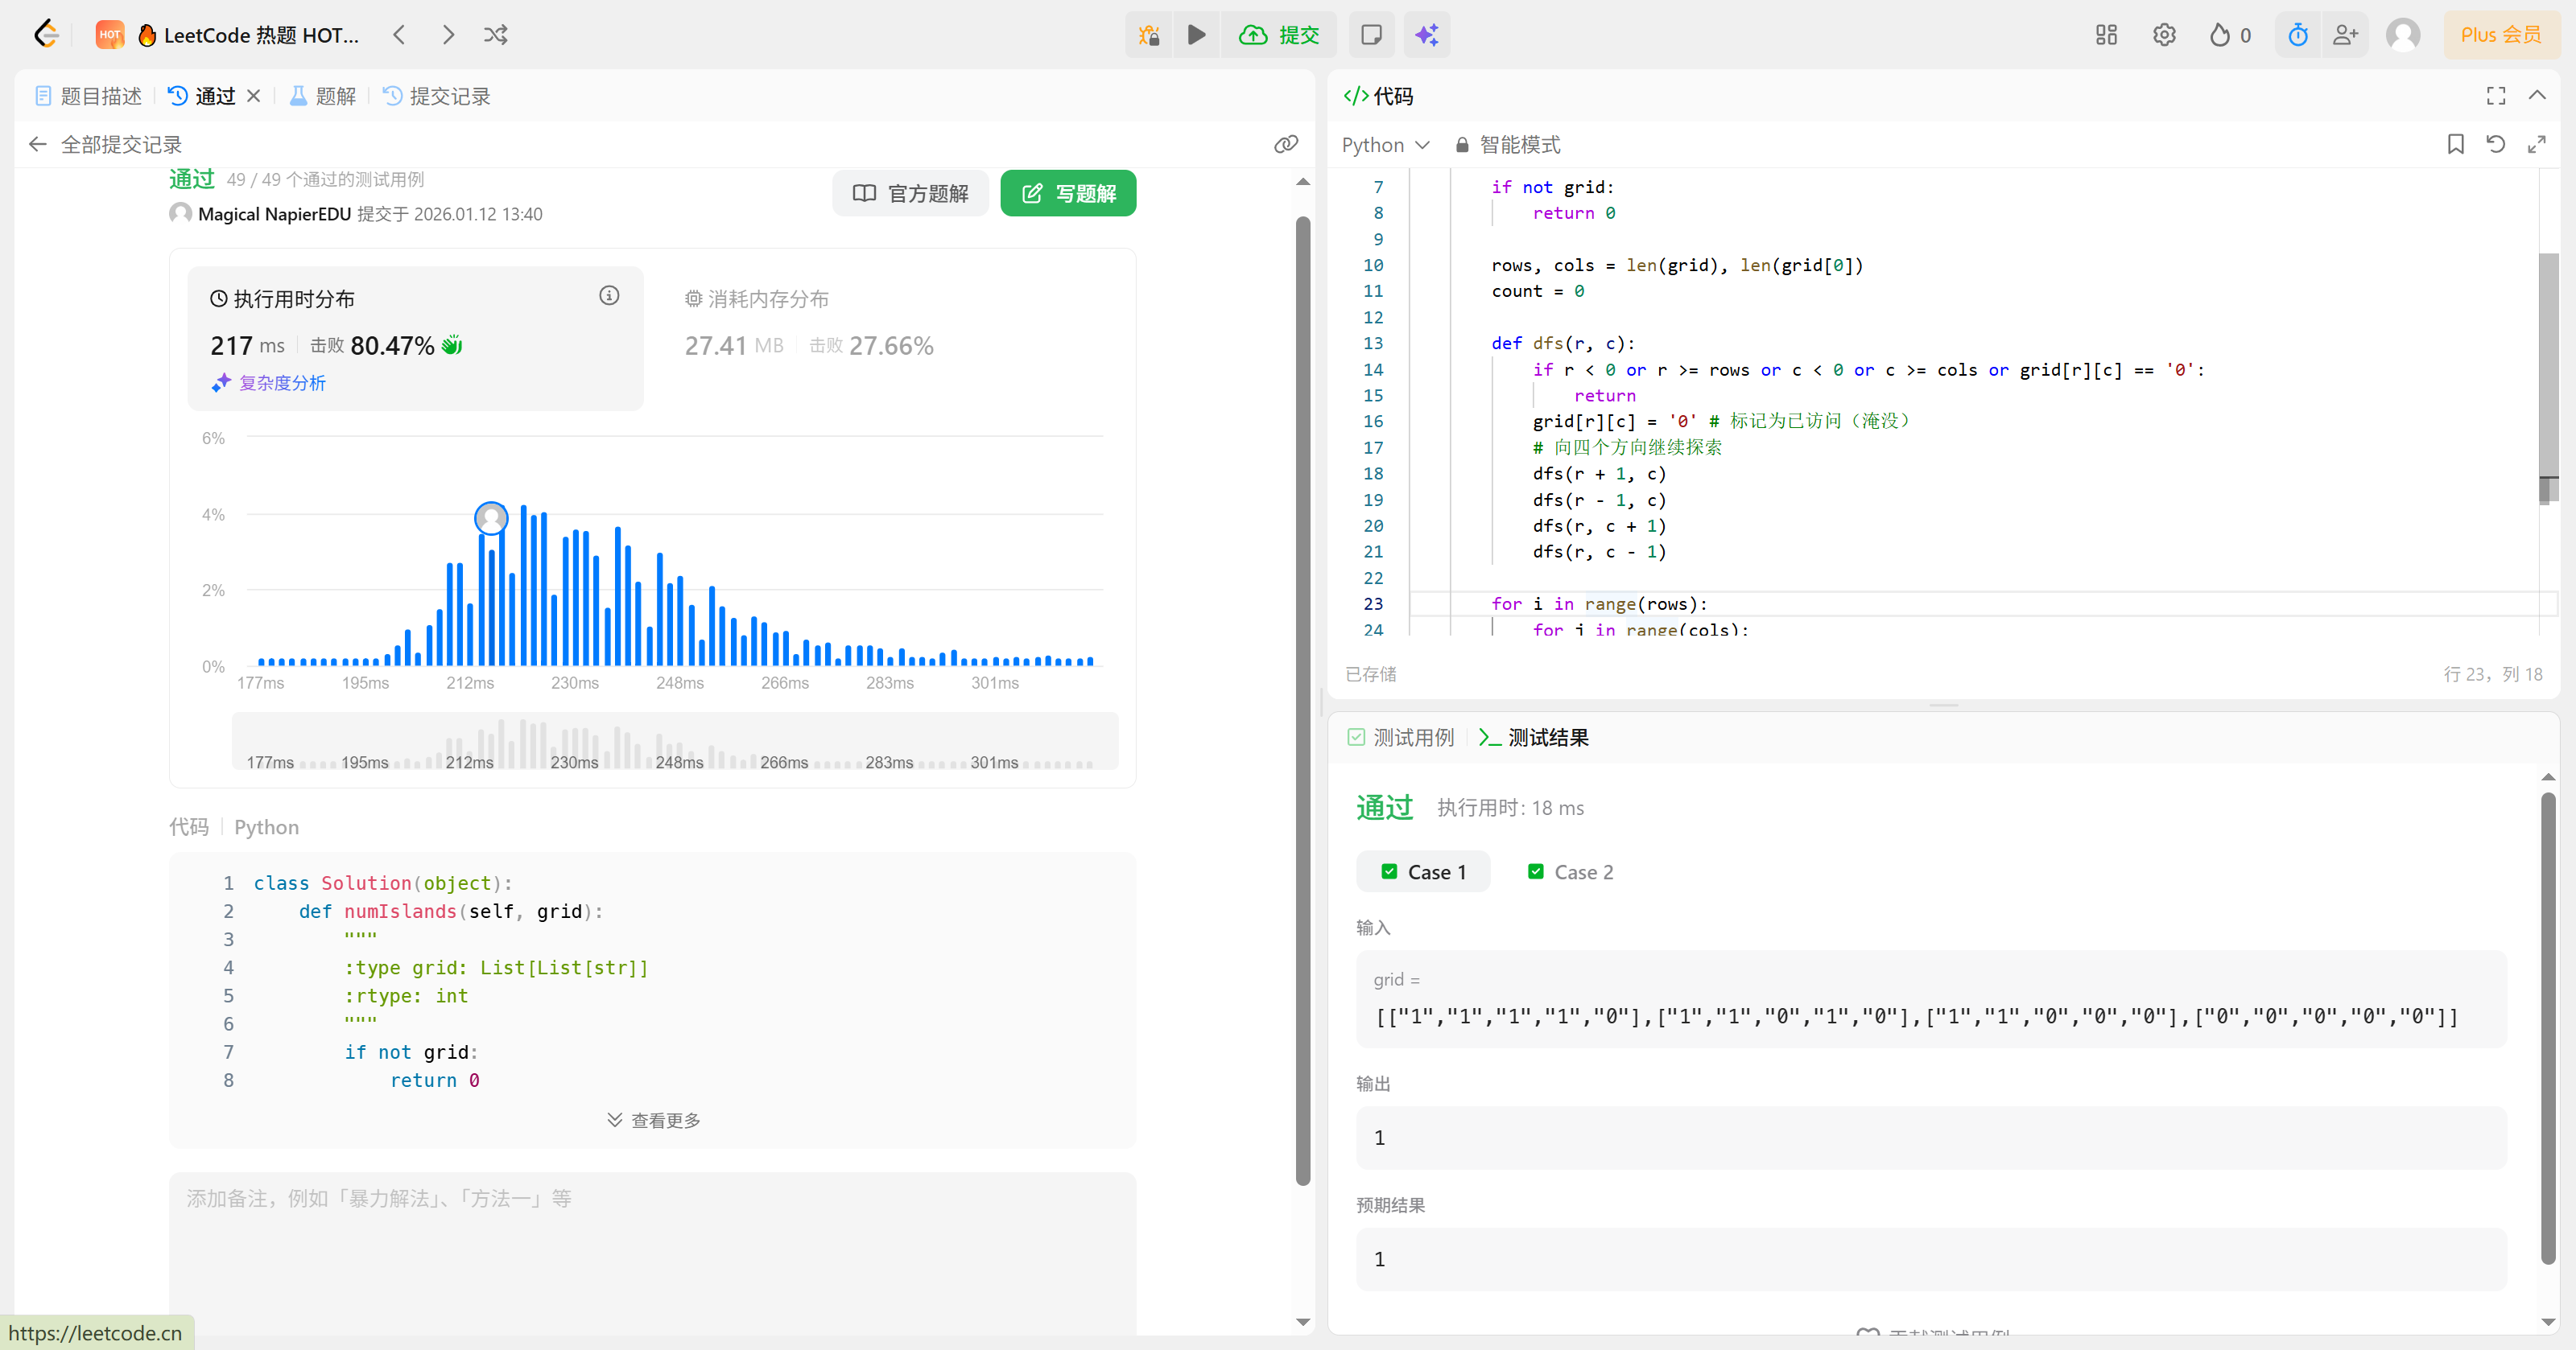This screenshot has height=1350, width=2576.
Task: Collapse the code panel with chevron
Action: click(2537, 96)
